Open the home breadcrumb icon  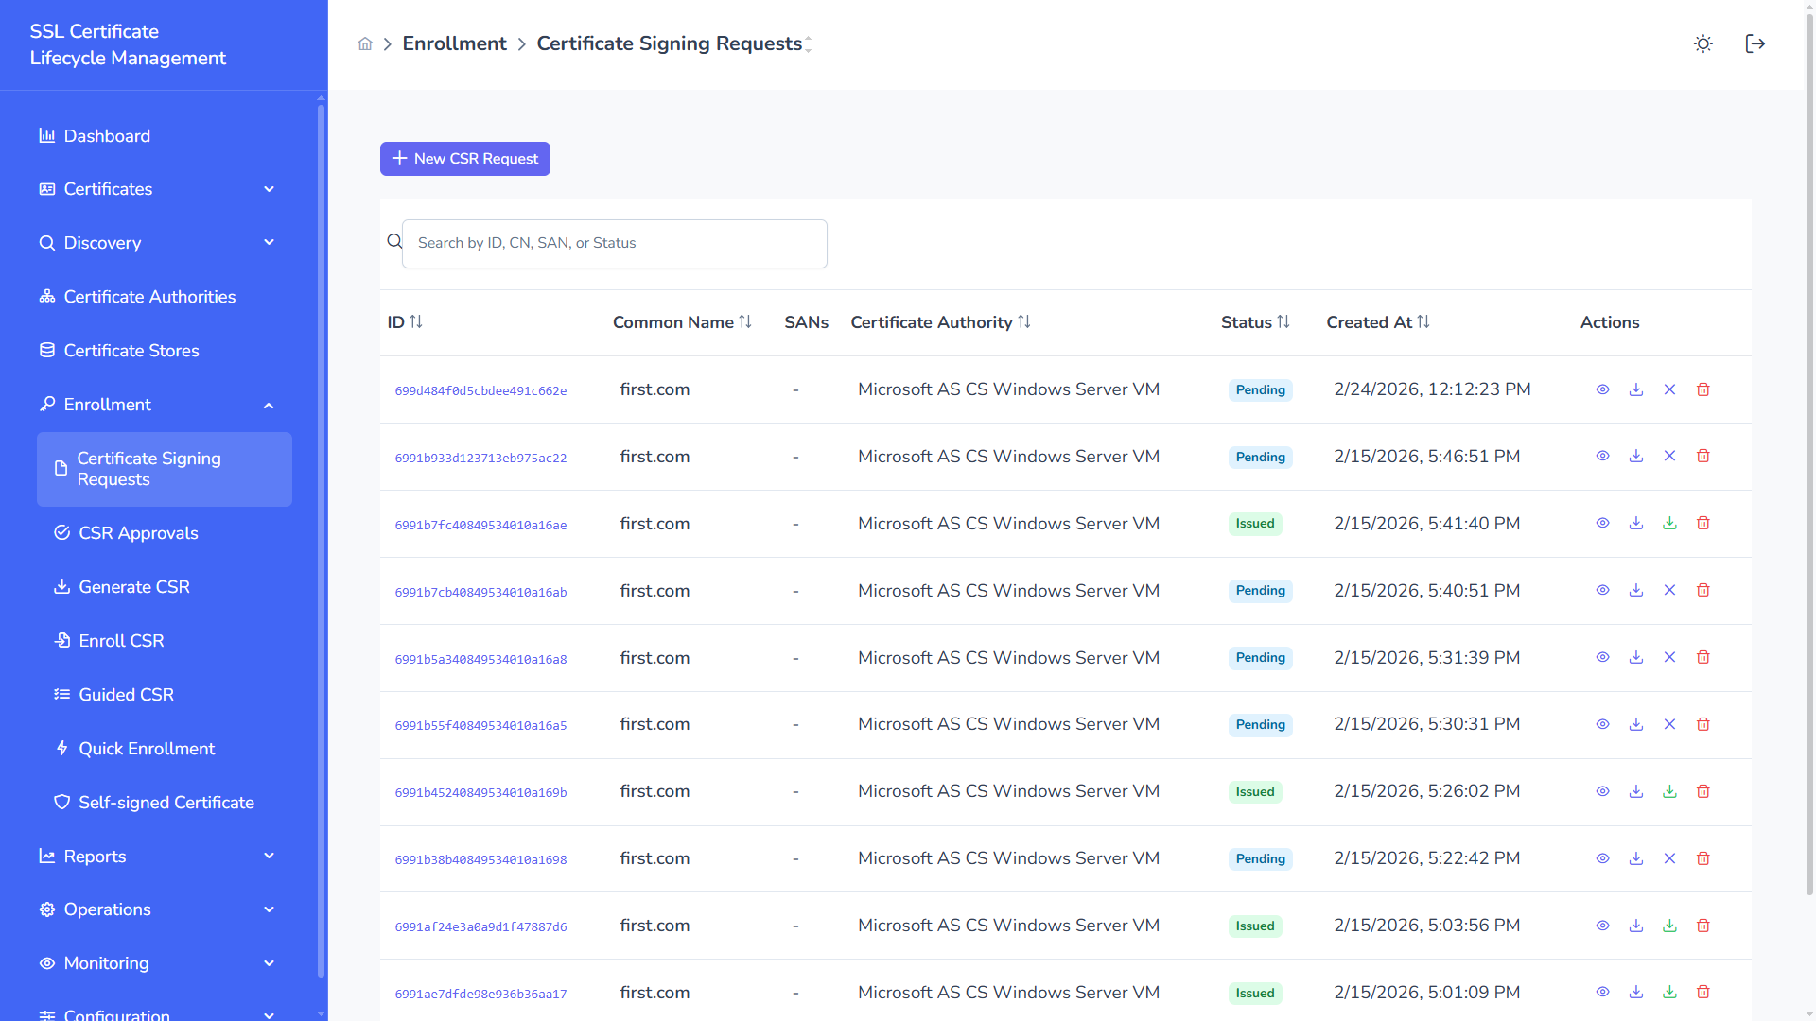click(x=365, y=43)
